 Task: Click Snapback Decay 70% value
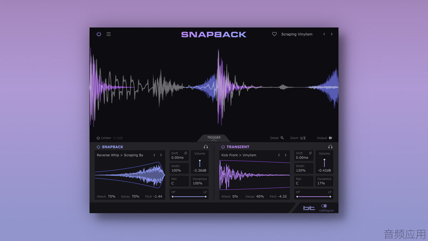[x=136, y=196]
